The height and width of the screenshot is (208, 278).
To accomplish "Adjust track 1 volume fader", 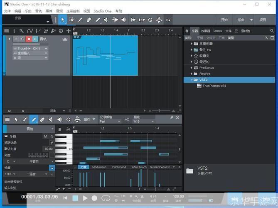I will click(x=30, y=44).
